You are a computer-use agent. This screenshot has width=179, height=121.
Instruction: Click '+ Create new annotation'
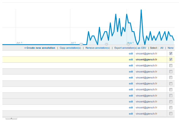(x=40, y=48)
